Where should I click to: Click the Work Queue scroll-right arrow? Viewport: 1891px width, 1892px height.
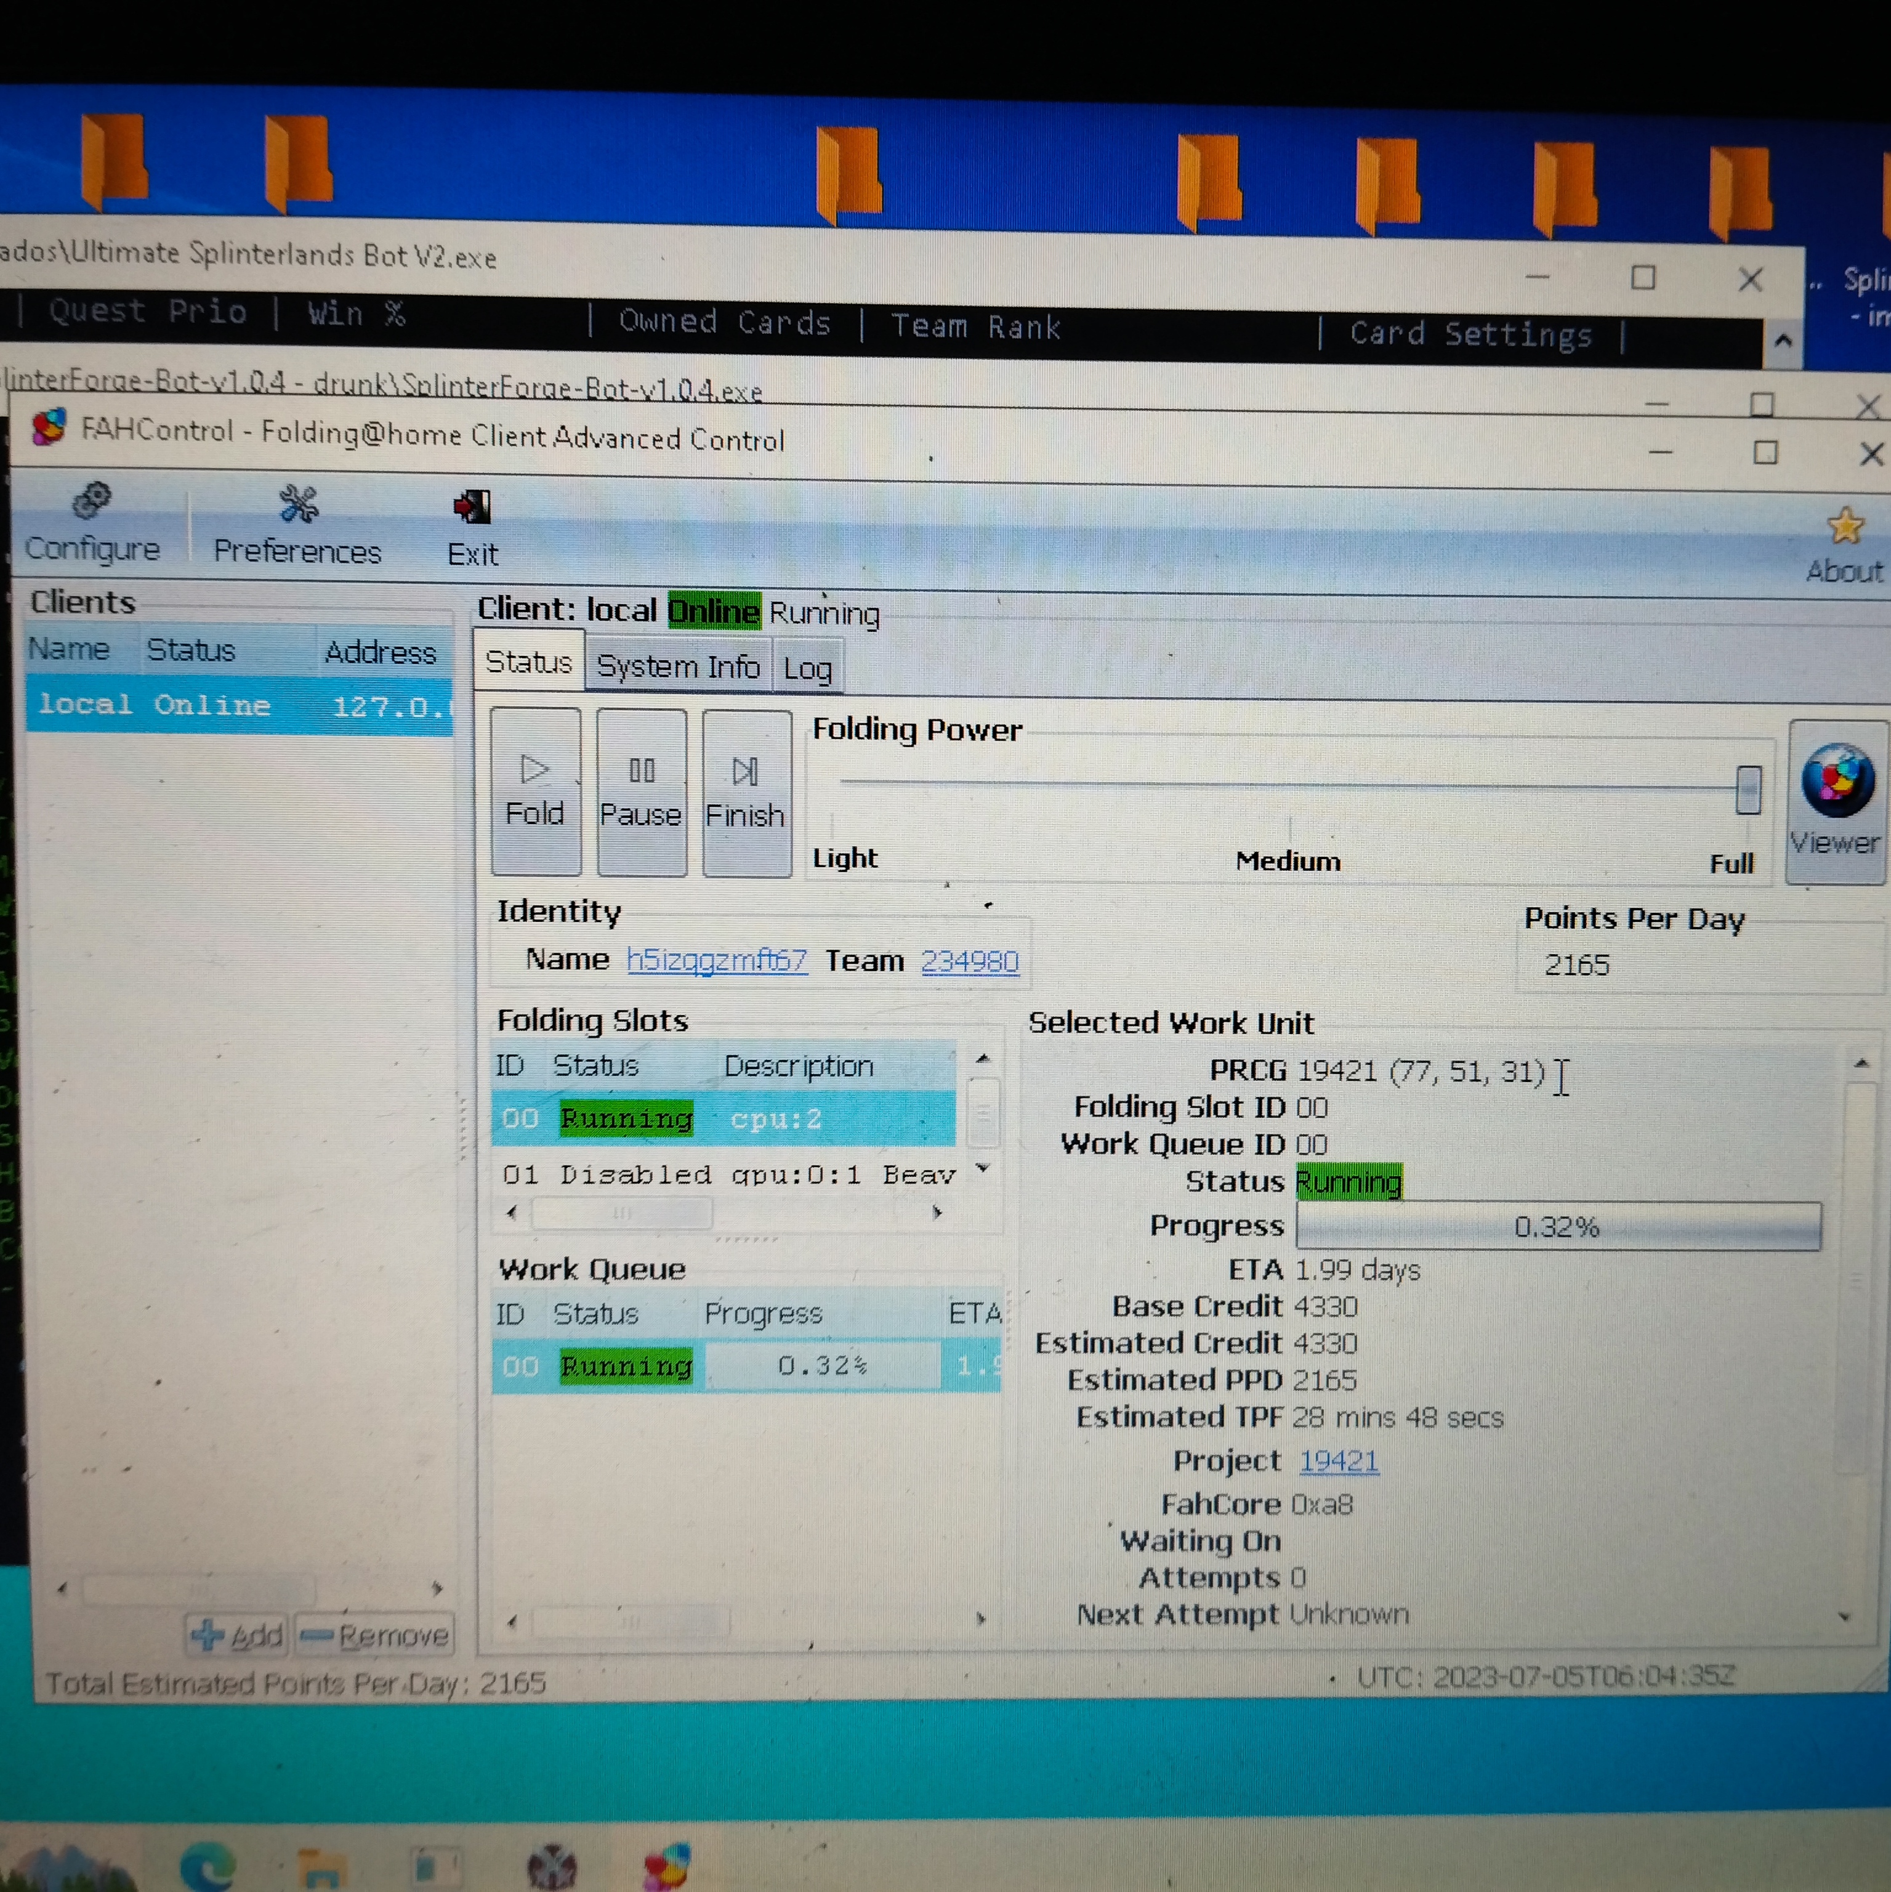(980, 1620)
